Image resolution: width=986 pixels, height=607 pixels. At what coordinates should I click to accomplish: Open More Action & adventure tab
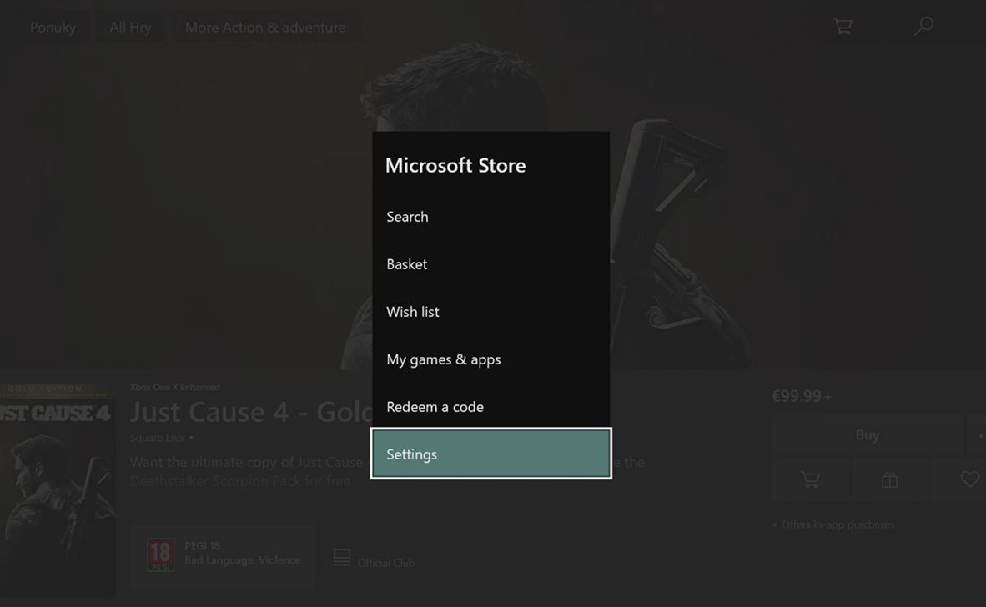click(x=264, y=27)
